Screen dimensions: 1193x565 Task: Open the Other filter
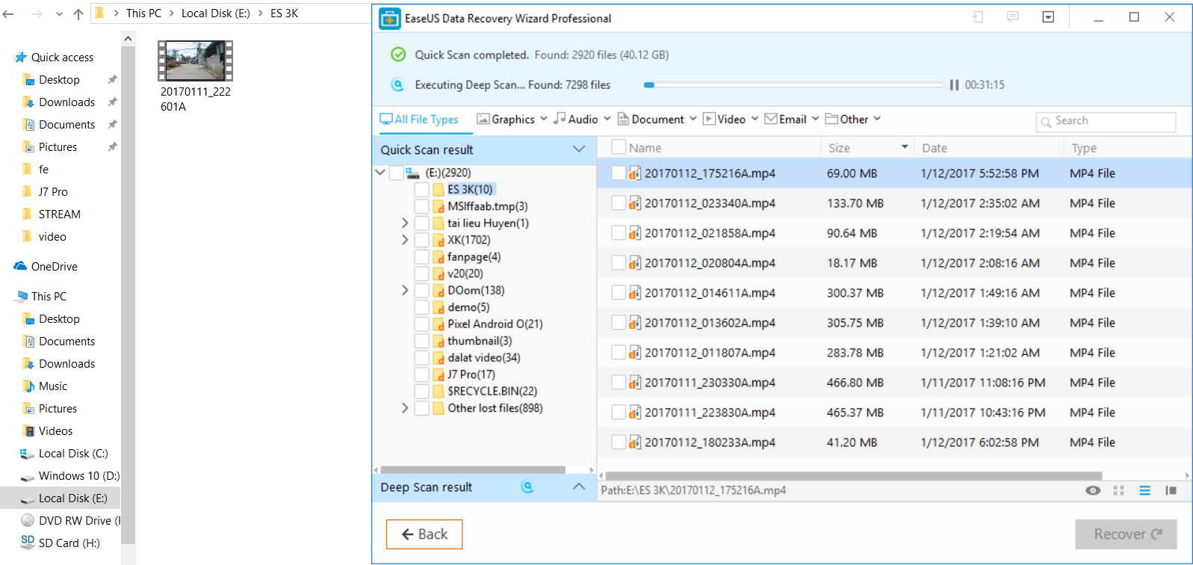(x=853, y=120)
